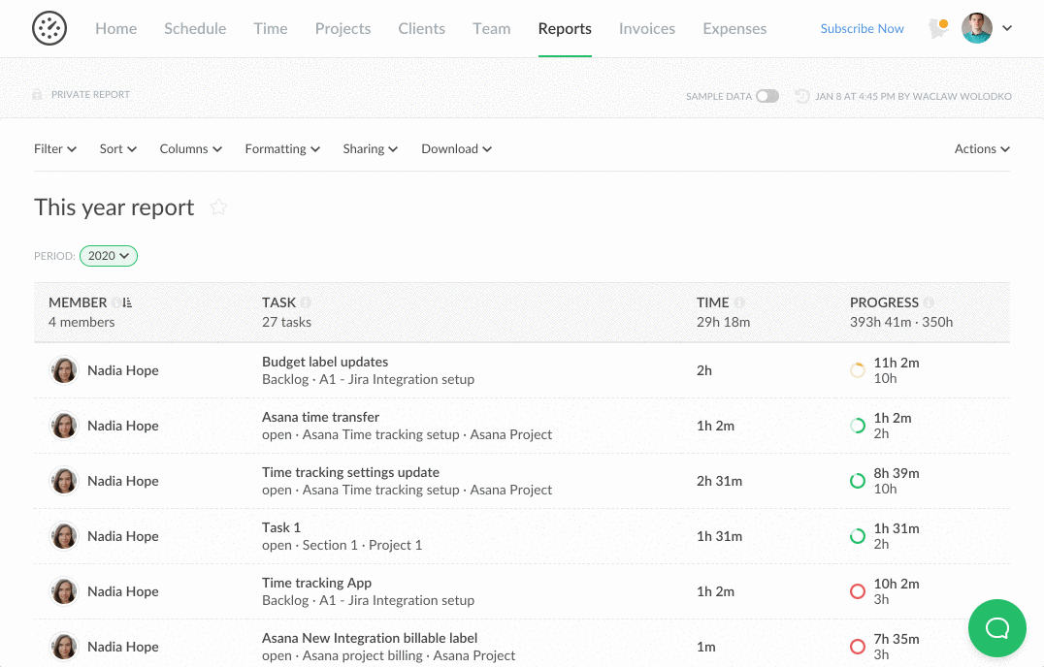The image size is (1044, 667).
Task: Open the Actions dropdown menu
Action: (982, 149)
